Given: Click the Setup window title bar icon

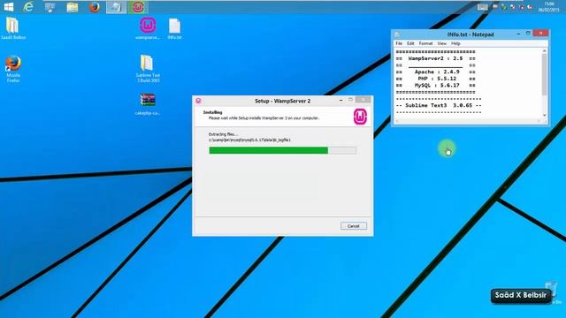Looking at the screenshot, I should 198,101.
